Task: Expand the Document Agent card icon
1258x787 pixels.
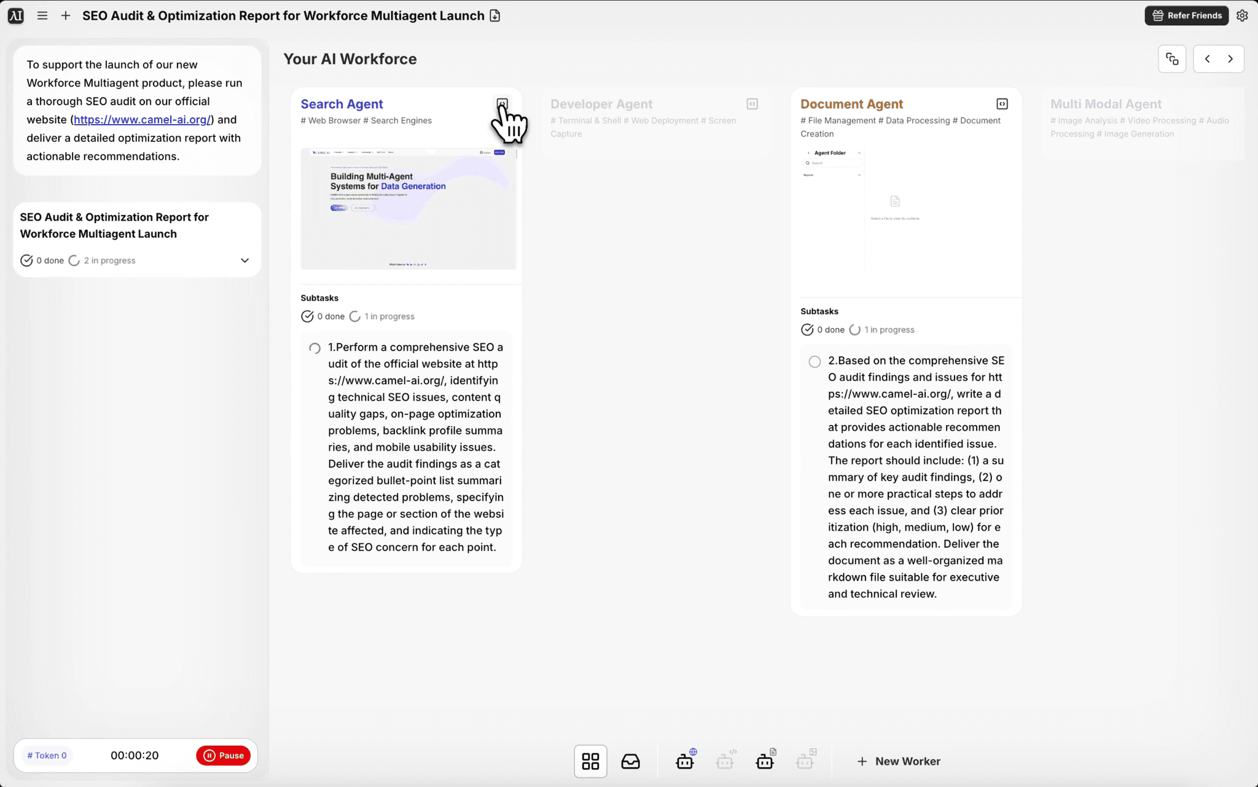Action: click(1002, 104)
